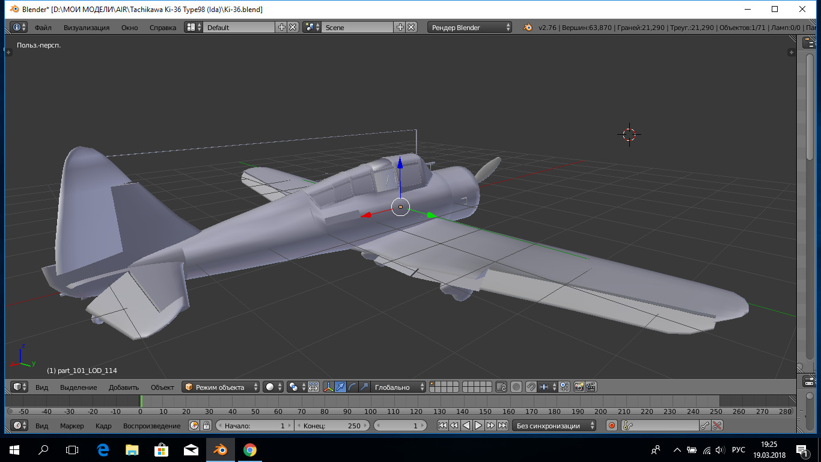Viewport: 821px width, 462px height.
Task: Expand the Рендер Blender engine dropdown
Action: tap(470, 28)
